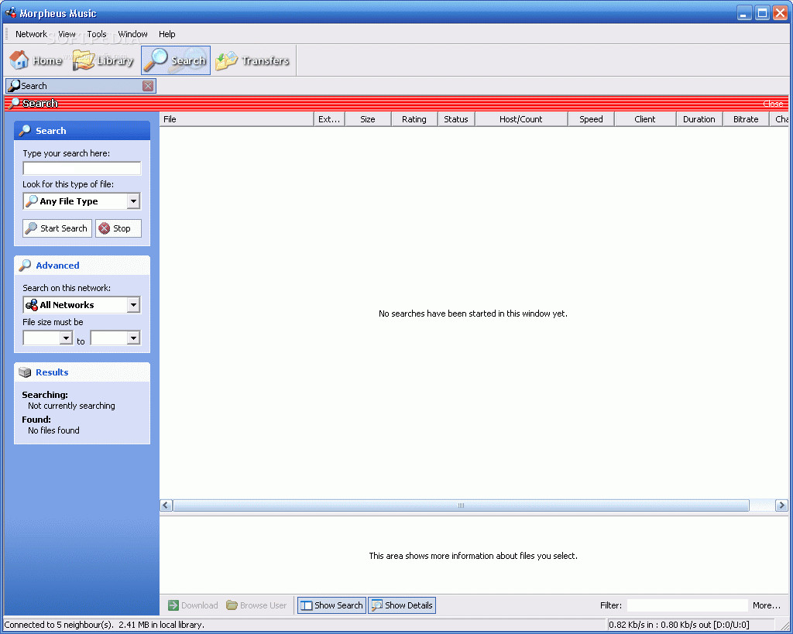Open the minimum file size dropdown
Screen dimensions: 793x634
click(66, 338)
